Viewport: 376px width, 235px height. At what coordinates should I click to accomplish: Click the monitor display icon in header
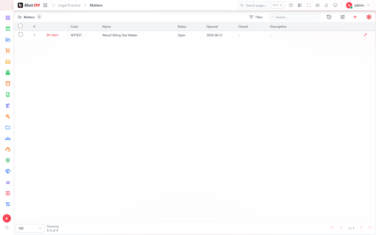pos(335,5)
